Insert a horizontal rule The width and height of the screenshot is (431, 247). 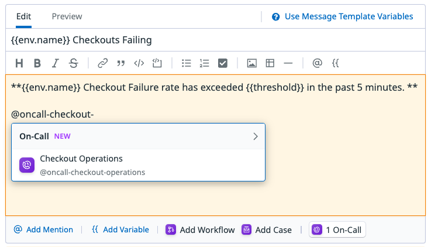(x=288, y=63)
